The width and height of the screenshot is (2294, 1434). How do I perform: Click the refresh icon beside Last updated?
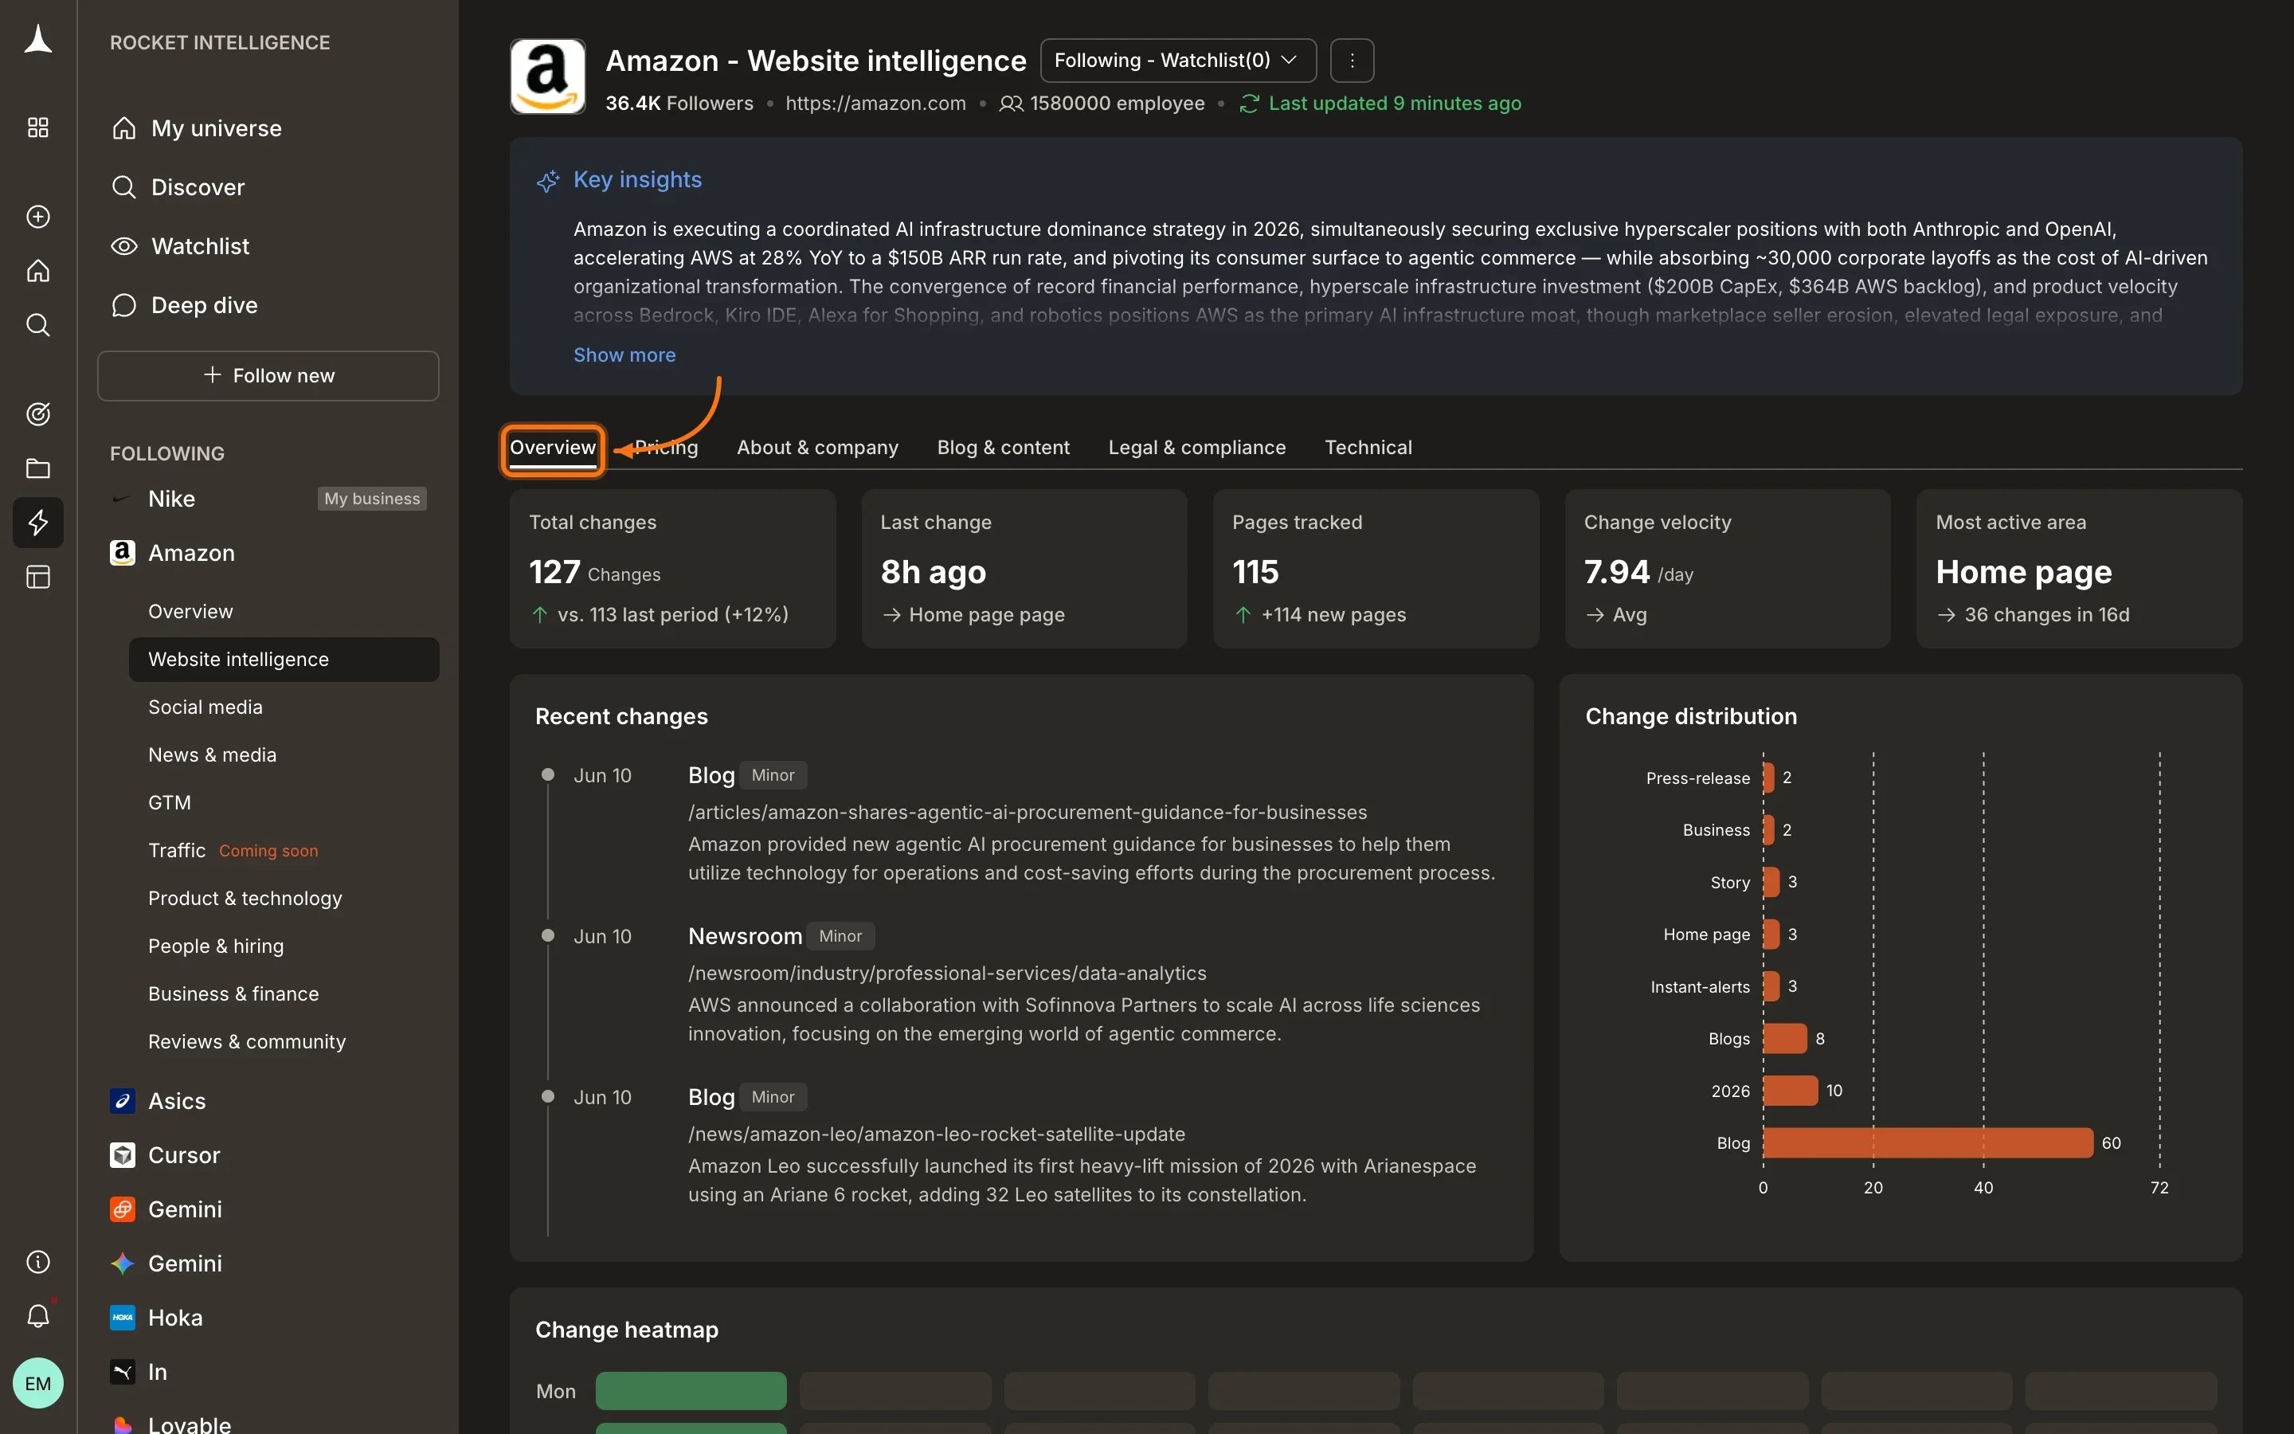click(1250, 104)
